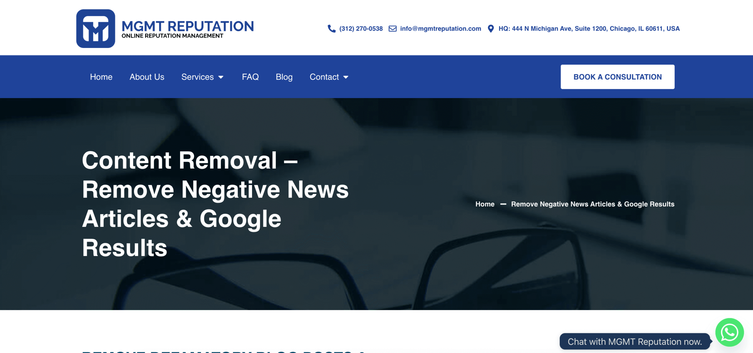Click the email envelope icon
Viewport: 753px width, 353px height.
click(392, 29)
